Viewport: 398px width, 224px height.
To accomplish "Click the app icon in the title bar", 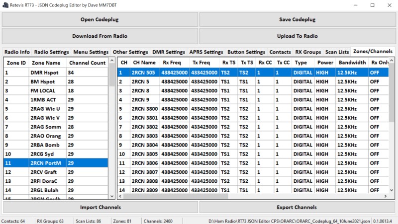I will 5,5.
